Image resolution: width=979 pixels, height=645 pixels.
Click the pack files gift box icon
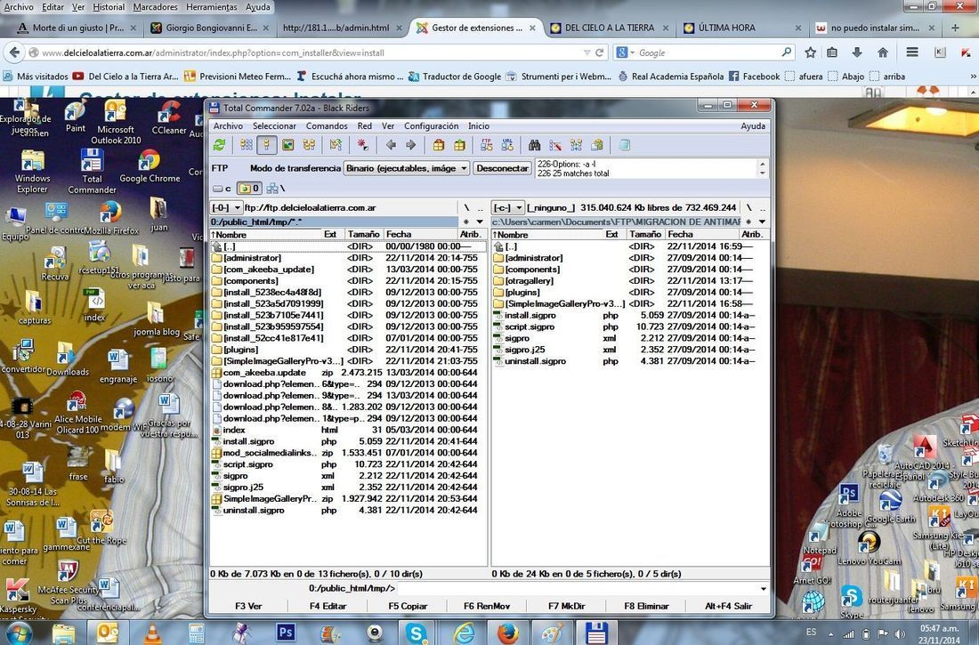439,146
